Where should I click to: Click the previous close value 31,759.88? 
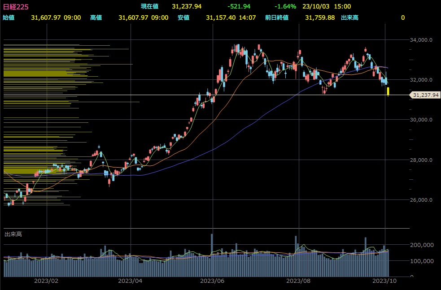(x=320, y=17)
